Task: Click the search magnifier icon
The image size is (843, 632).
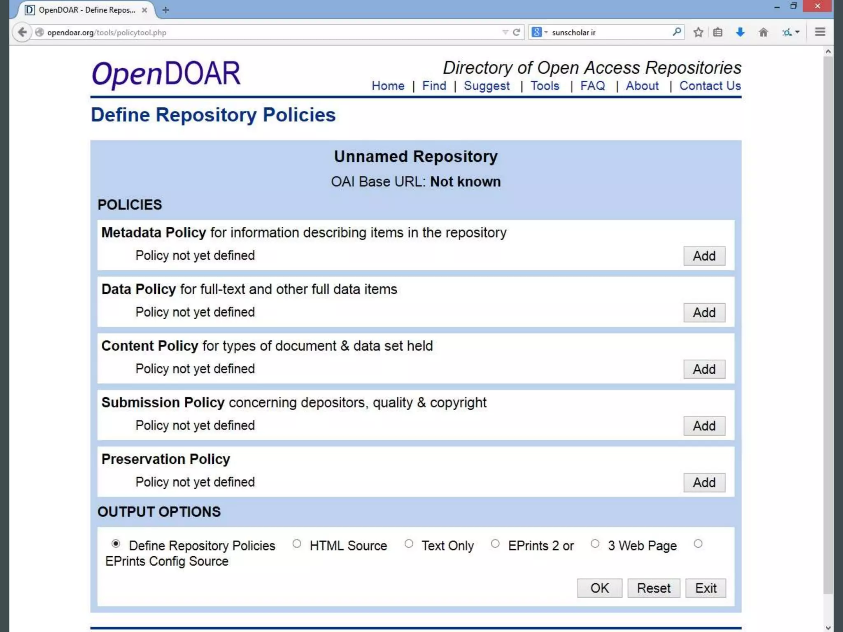Action: coord(677,32)
